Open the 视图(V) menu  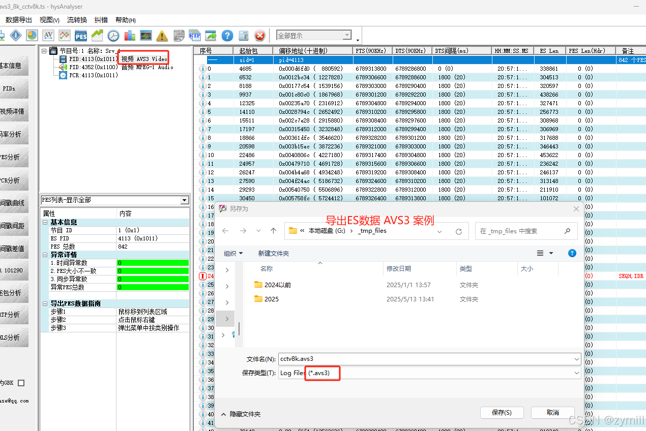[x=49, y=20]
